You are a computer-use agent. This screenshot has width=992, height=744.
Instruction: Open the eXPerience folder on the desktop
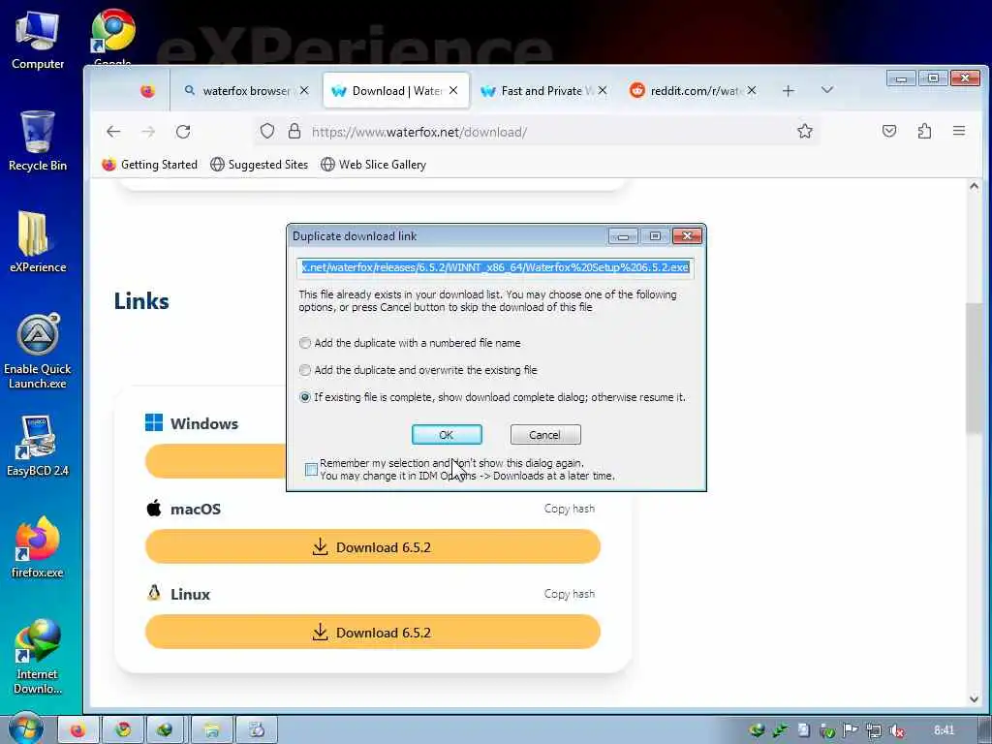(38, 241)
